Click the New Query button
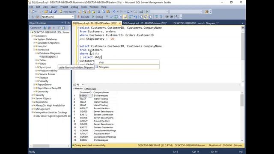The width and height of the screenshot is (274, 154). [x=68, y=12]
